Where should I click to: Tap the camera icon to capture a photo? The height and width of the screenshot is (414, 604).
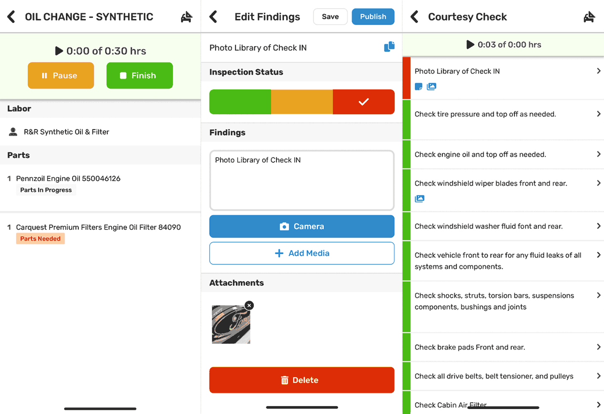click(284, 226)
